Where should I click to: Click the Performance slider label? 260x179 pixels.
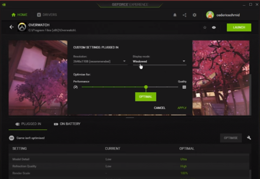(81, 82)
